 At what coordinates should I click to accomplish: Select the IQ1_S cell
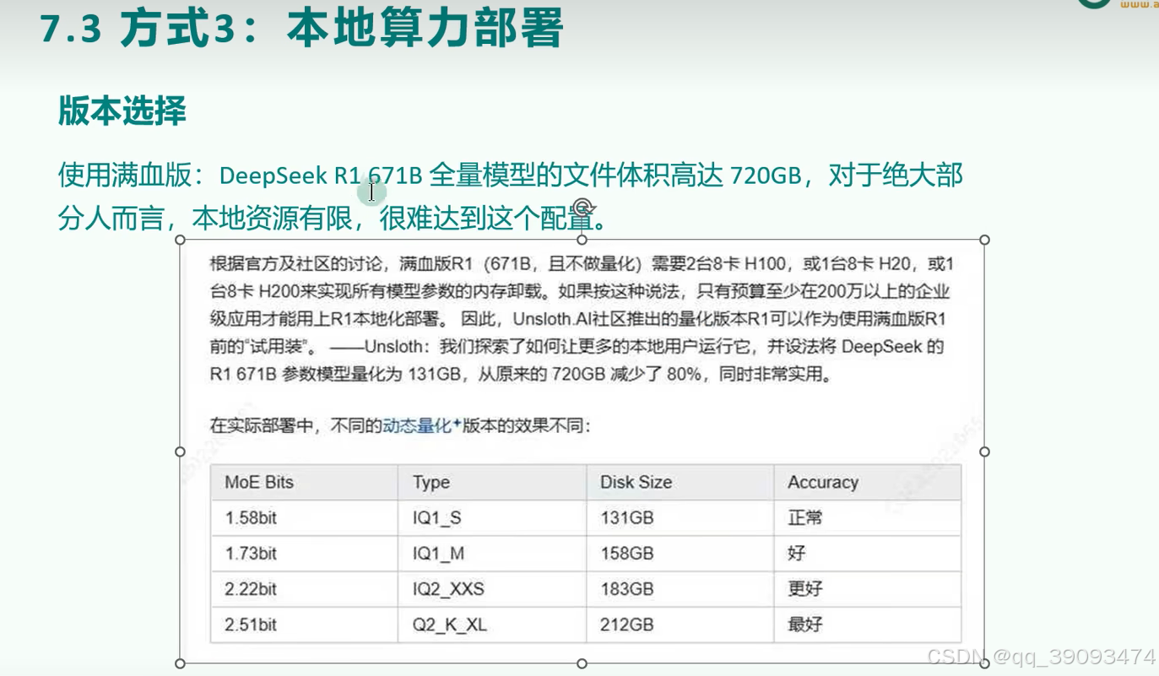493,518
